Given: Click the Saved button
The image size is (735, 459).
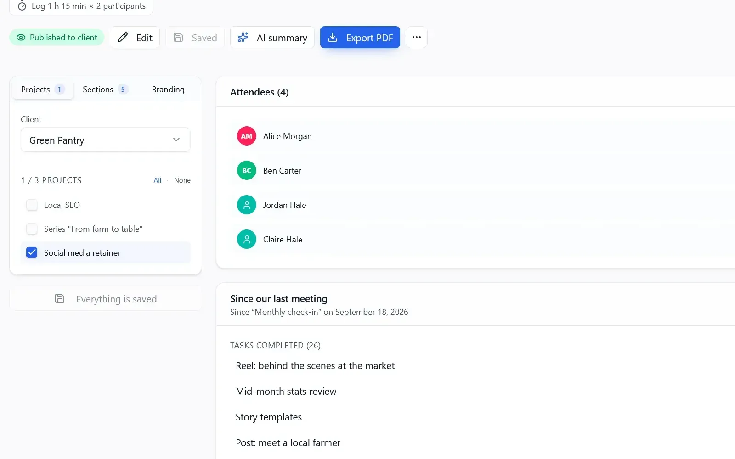Looking at the screenshot, I should point(195,37).
